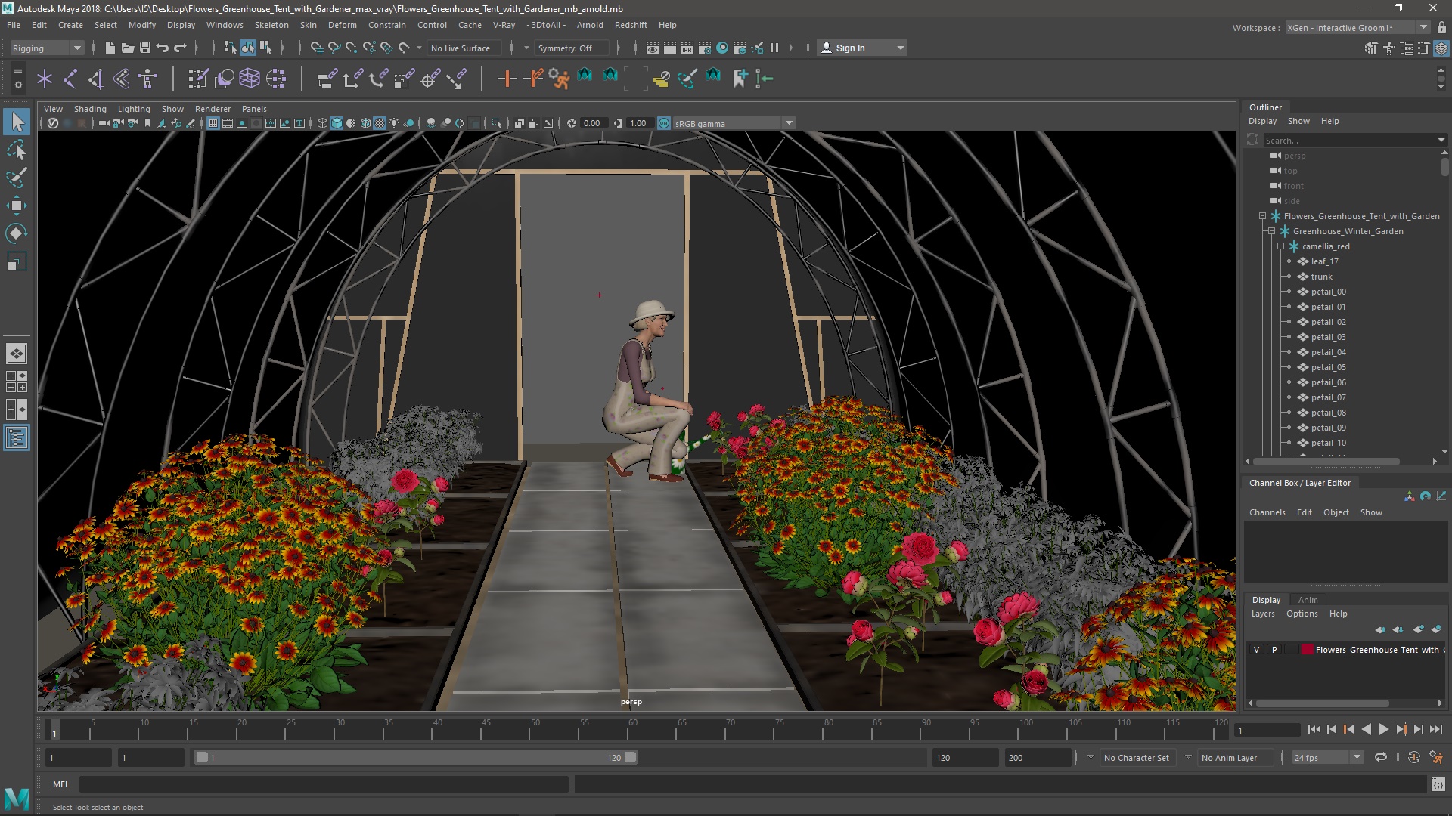Open viewport Shading menu
This screenshot has width=1452, height=816.
coord(90,109)
